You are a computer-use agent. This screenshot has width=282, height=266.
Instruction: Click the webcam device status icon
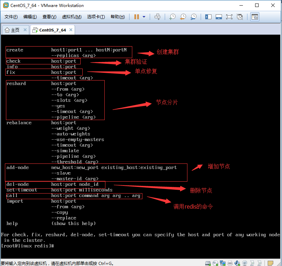pyautogui.click(x=245, y=263)
